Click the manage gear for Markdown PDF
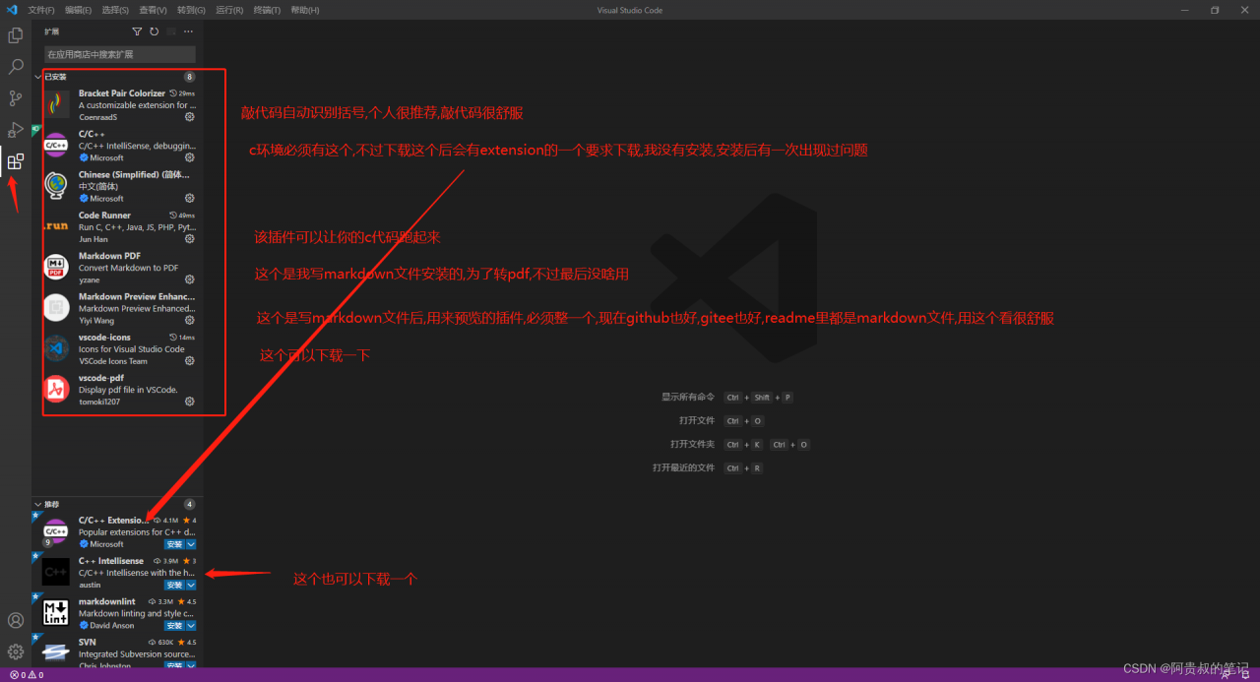Image resolution: width=1260 pixels, height=682 pixels. 190,279
